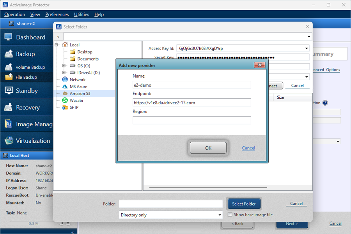
Task: Open the Access Key Id dropdown
Action: [x=307, y=48]
